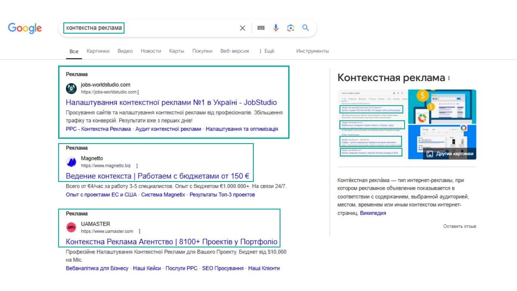The width and height of the screenshot is (517, 291).
Task: Open Ведение контекста Magnetto ad title
Action: pyautogui.click(x=158, y=176)
